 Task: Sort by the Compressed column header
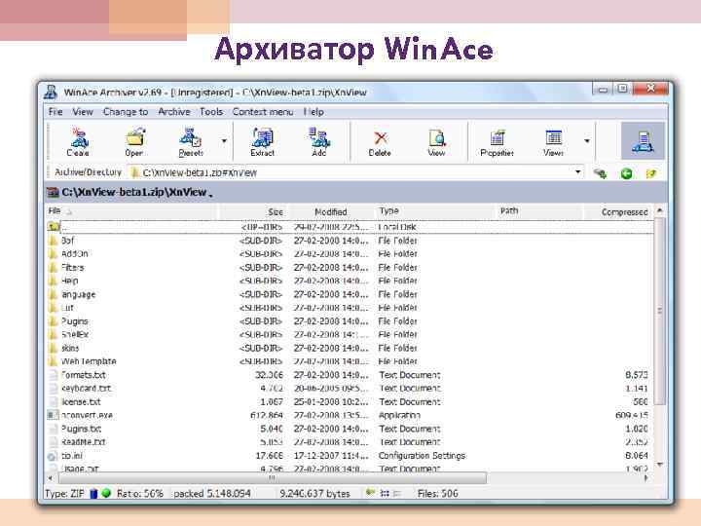tap(619, 211)
